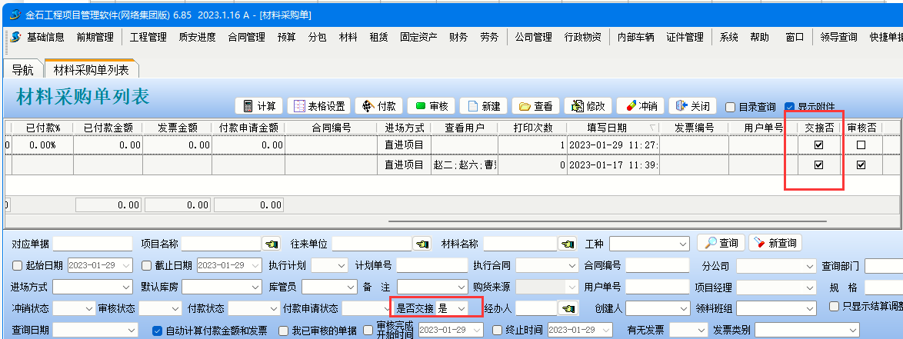The height and width of the screenshot is (339, 903).
Task: Uncheck 自动计算付款金额和发票 checkbox
Action: tap(158, 331)
